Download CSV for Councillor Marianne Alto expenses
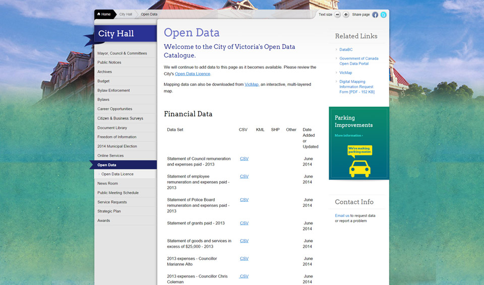The width and height of the screenshot is (484, 285). (244, 259)
